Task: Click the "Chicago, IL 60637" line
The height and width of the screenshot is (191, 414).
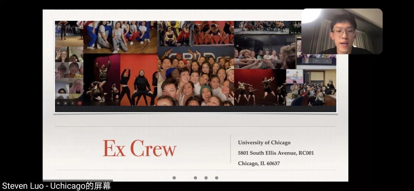Action: [259, 163]
